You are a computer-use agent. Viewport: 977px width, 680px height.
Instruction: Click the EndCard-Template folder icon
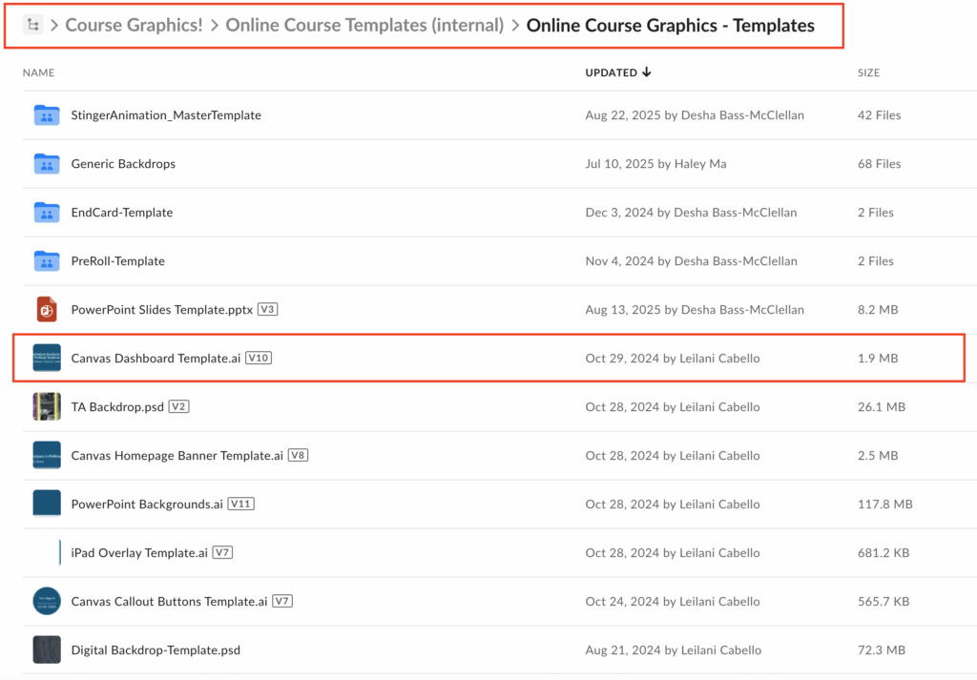[x=47, y=213]
